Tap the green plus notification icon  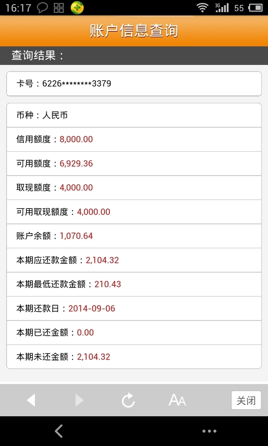coord(77,8)
